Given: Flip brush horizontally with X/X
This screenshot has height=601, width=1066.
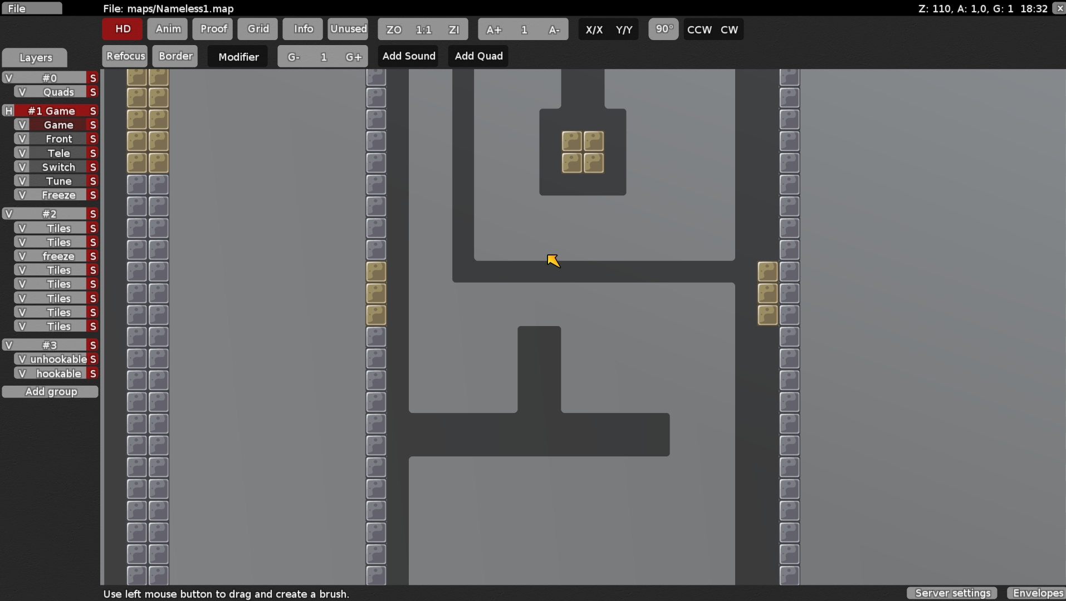Looking at the screenshot, I should [x=595, y=29].
